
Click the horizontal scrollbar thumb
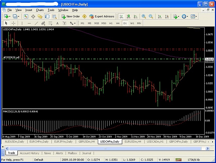pos(105,148)
